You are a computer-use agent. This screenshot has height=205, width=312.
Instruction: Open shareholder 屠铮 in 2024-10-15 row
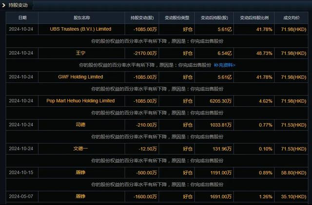tap(80, 172)
